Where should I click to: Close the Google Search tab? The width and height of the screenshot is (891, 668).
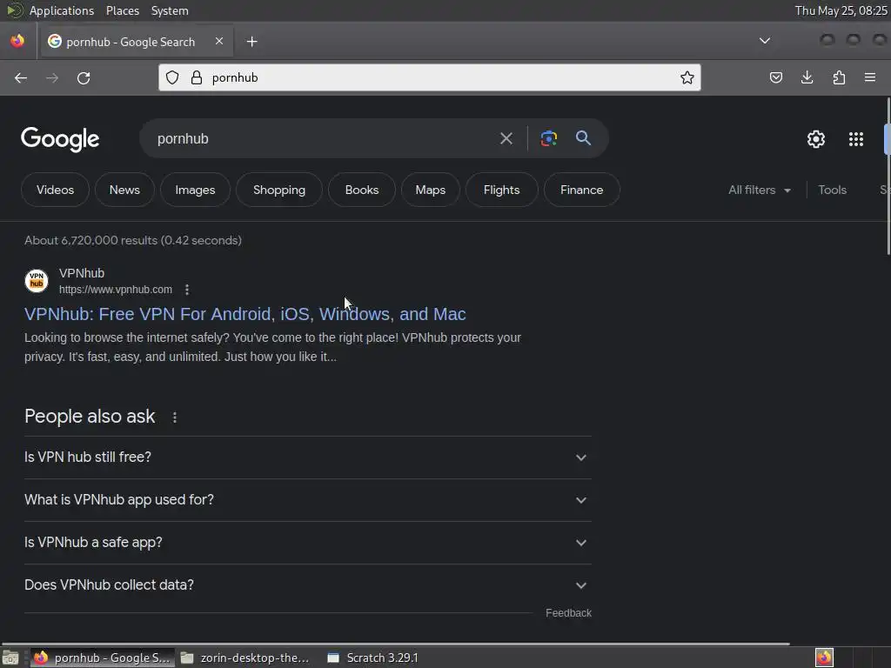219,41
